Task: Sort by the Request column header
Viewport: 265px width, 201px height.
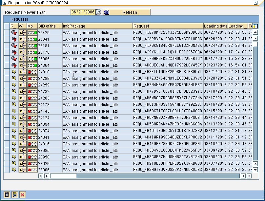Action: 167,26
